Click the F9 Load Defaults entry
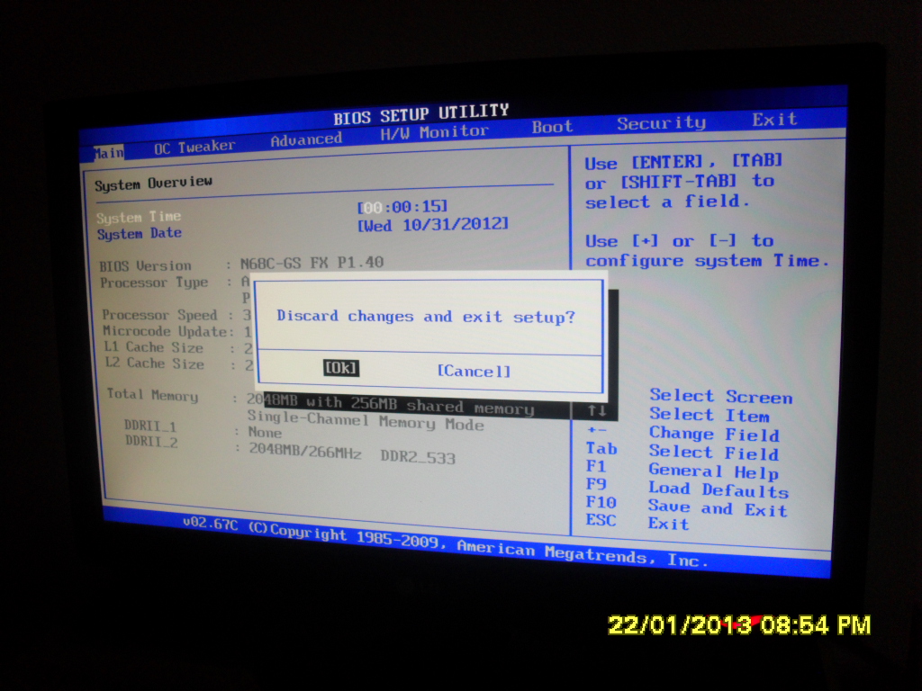Image resolution: width=922 pixels, height=691 pixels. (x=687, y=488)
